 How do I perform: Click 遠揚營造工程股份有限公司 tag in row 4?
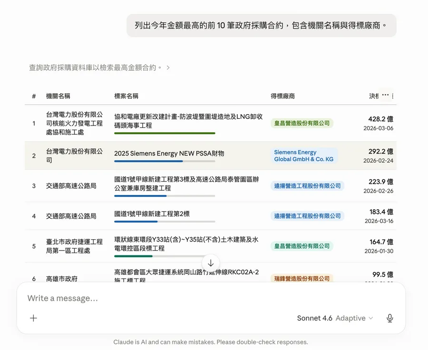[307, 216]
